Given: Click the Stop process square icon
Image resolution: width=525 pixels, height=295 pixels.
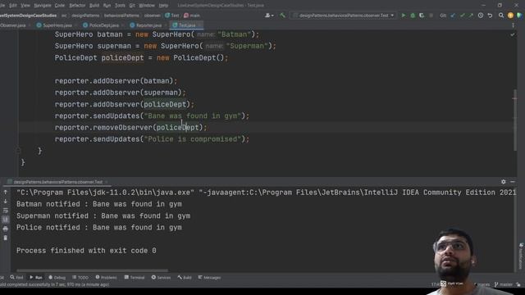Looking at the screenshot, I should click(431, 16).
